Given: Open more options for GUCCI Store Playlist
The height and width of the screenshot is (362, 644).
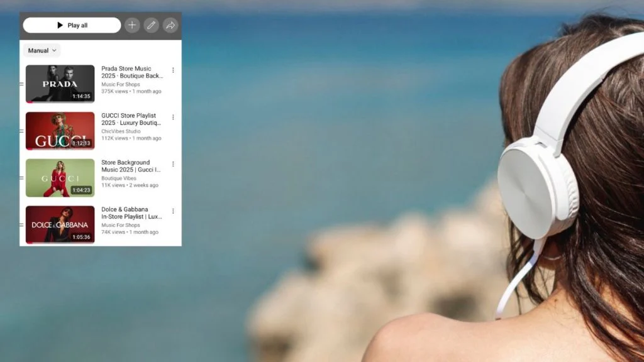Looking at the screenshot, I should [x=173, y=117].
